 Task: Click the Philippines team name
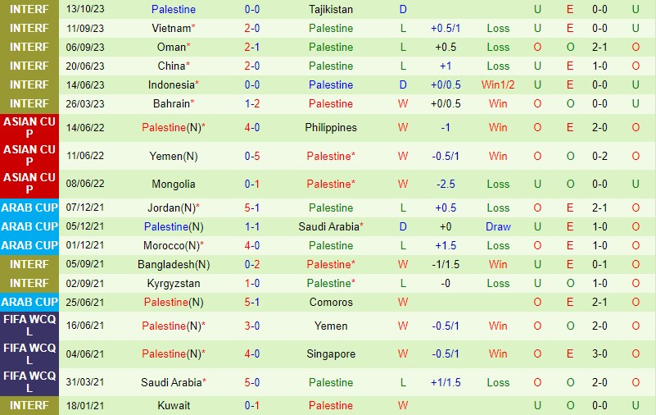pyautogui.click(x=331, y=127)
